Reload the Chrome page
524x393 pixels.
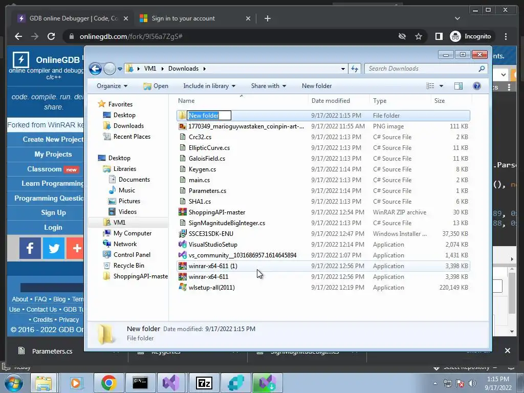tap(51, 36)
